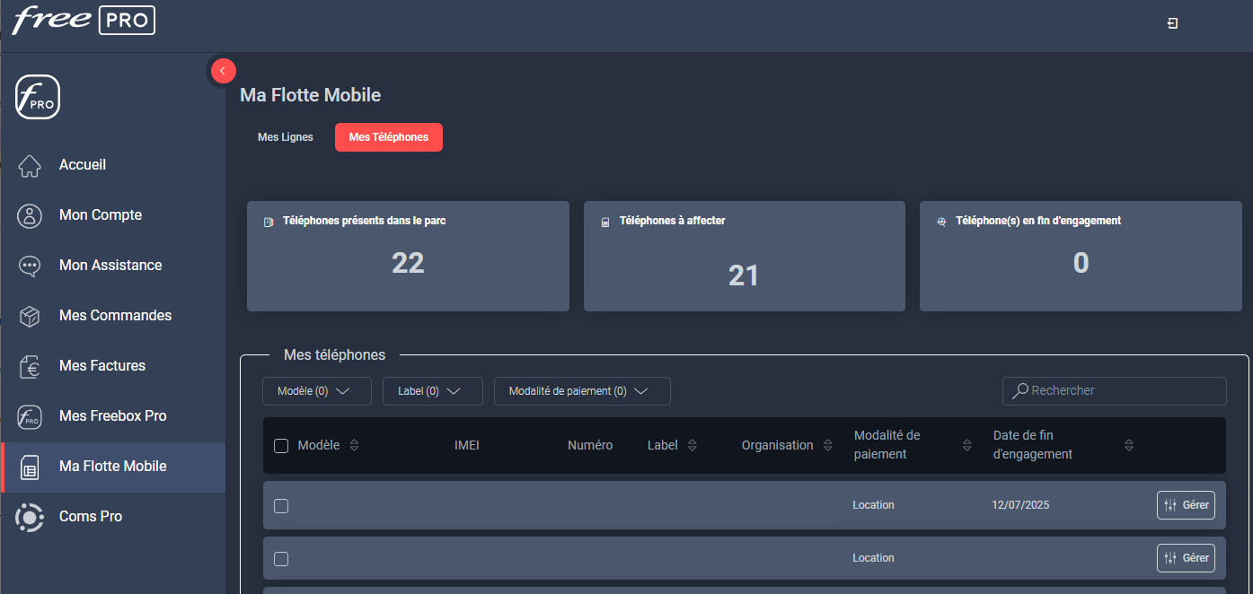This screenshot has width=1253, height=594.
Task: Click the count 21 in second card
Action: click(x=744, y=275)
